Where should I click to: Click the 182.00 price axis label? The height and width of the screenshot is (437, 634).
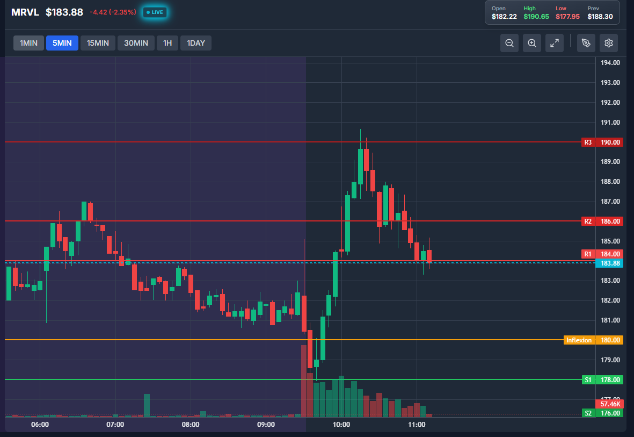[610, 300]
